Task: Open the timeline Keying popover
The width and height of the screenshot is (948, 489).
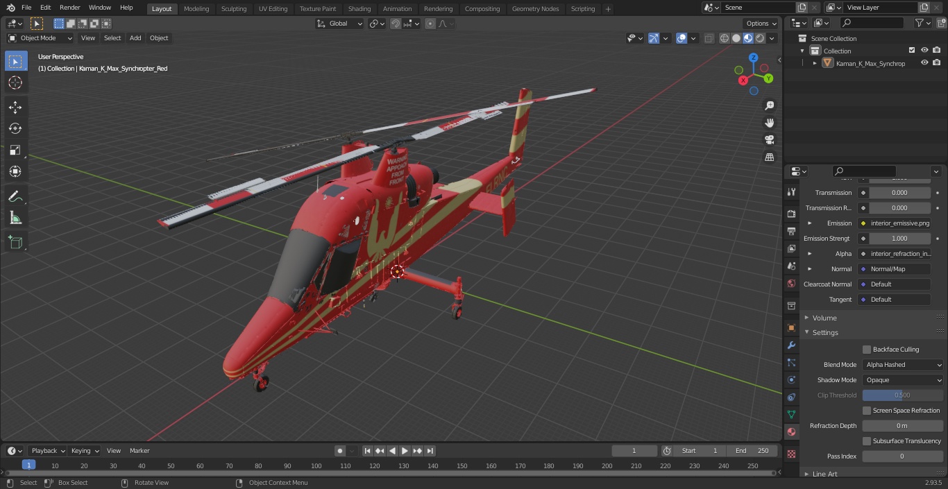Action: click(85, 451)
